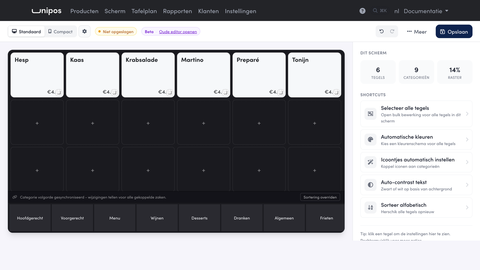Viewport: 480px width, 270px height.
Task: Switch to Standaard view mode
Action: click(x=26, y=31)
